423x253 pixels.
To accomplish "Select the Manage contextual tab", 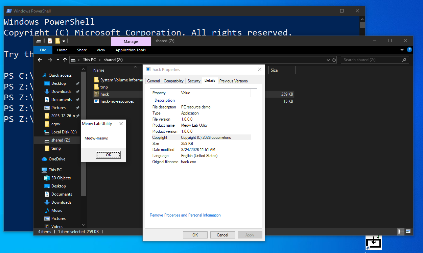I will [x=131, y=42].
